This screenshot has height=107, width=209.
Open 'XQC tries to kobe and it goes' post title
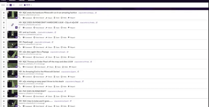click(38, 101)
